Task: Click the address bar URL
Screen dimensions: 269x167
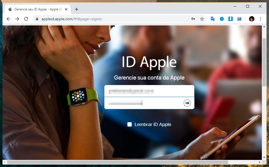Action: point(110,19)
